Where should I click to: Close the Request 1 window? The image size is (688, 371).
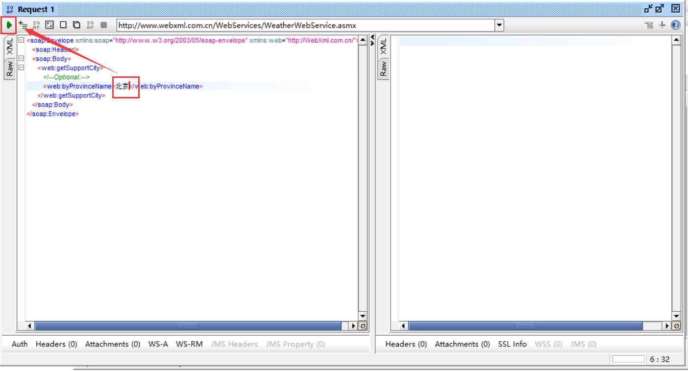(675, 8)
